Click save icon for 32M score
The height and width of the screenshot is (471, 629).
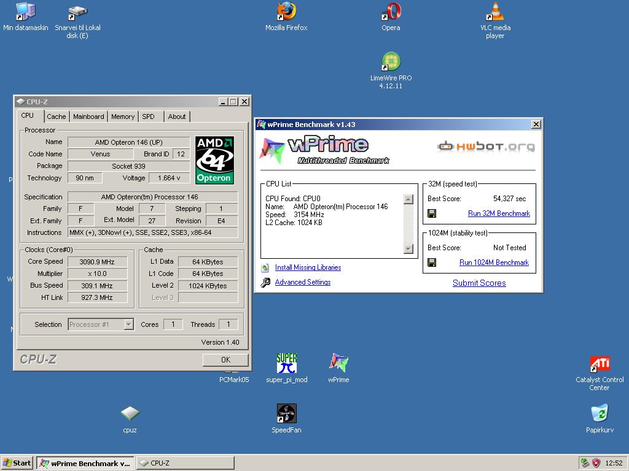pos(432,213)
